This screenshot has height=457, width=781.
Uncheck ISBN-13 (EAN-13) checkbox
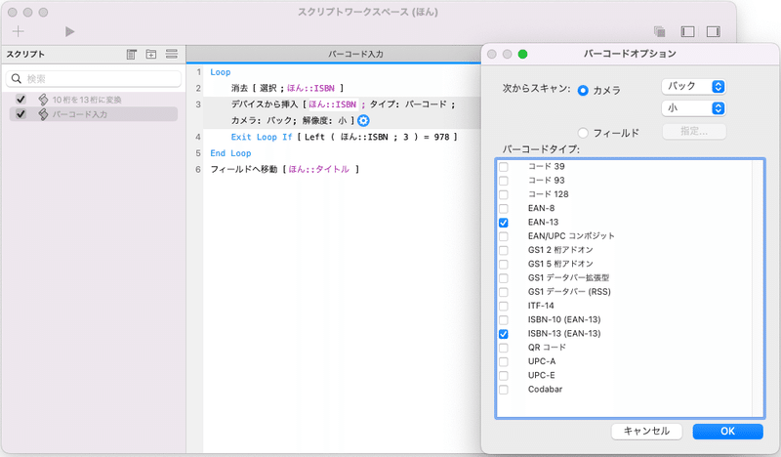tap(504, 334)
